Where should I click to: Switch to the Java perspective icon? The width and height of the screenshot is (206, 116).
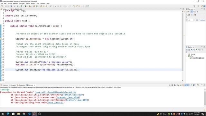pyautogui.click(x=204, y=6)
